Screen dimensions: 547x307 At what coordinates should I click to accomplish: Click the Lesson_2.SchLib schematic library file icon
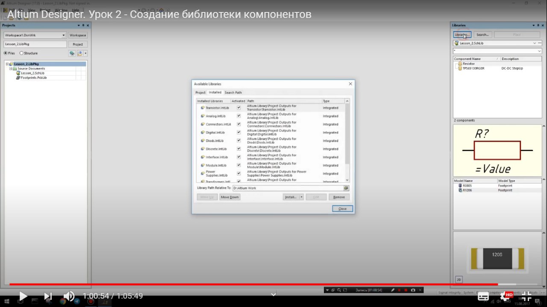pyautogui.click(x=18, y=73)
